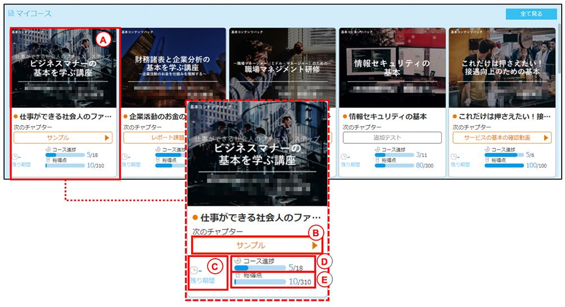Click the サンプル chapter button in first card
This screenshot has width=565, height=307.
pyautogui.click(x=63, y=138)
